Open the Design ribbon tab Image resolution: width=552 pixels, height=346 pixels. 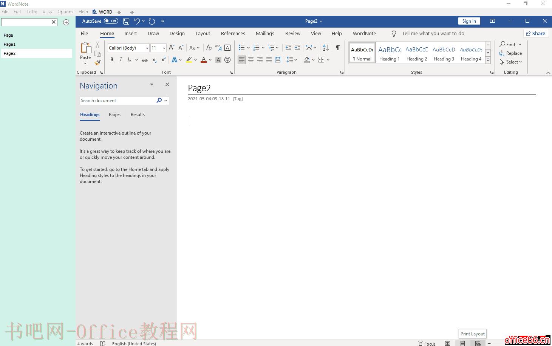click(x=177, y=33)
